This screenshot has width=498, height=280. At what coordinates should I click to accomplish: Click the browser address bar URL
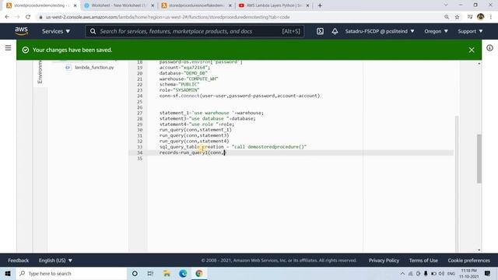coord(168,17)
